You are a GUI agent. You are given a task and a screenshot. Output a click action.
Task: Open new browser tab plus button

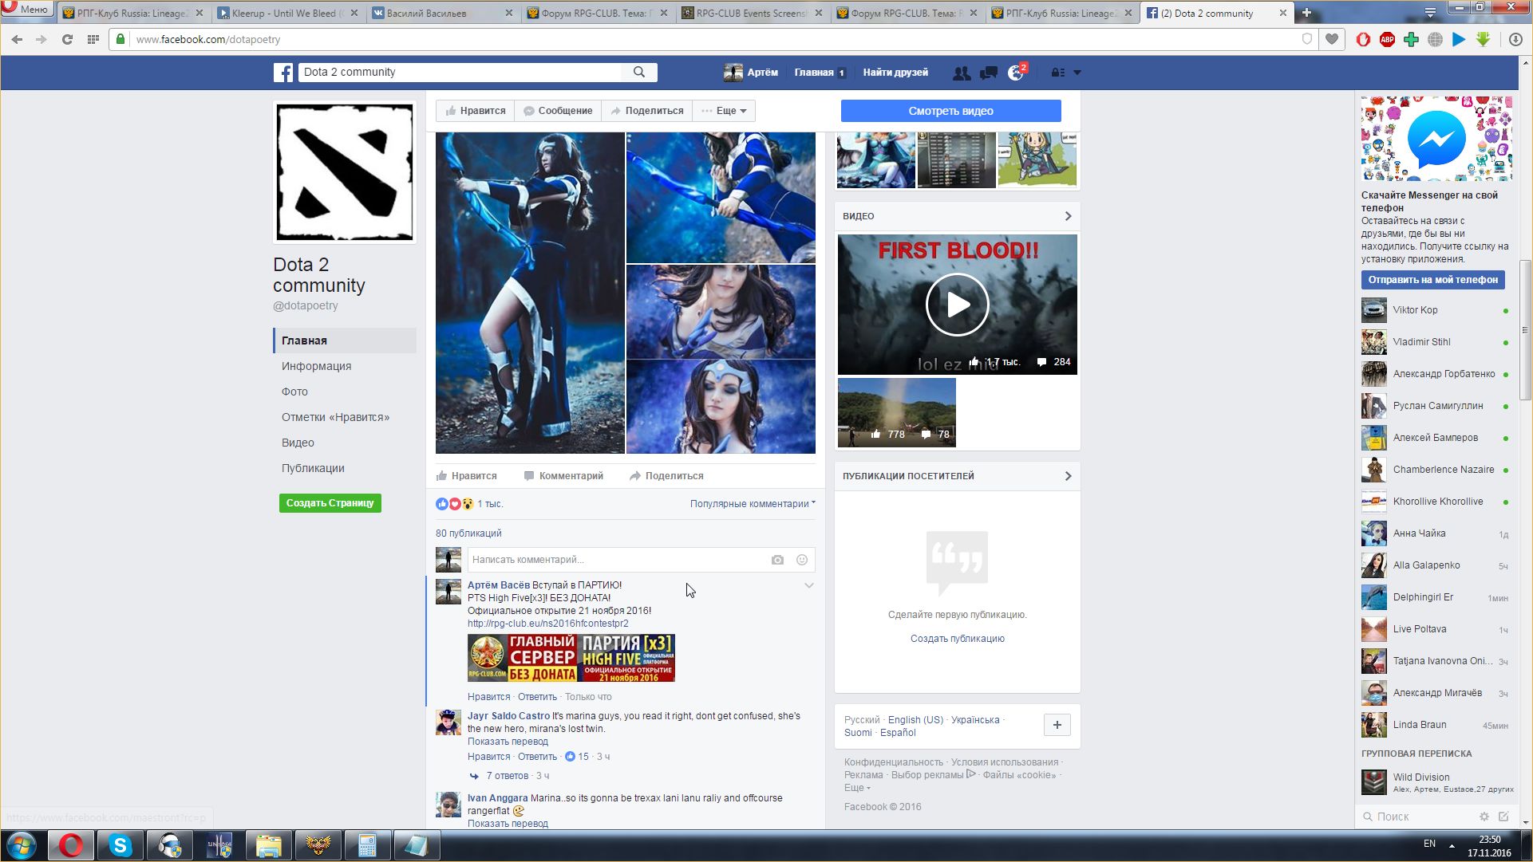(x=1306, y=13)
